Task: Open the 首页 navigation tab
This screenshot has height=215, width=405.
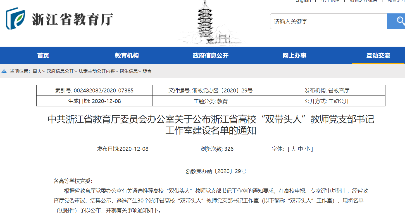Action: [x=43, y=56]
